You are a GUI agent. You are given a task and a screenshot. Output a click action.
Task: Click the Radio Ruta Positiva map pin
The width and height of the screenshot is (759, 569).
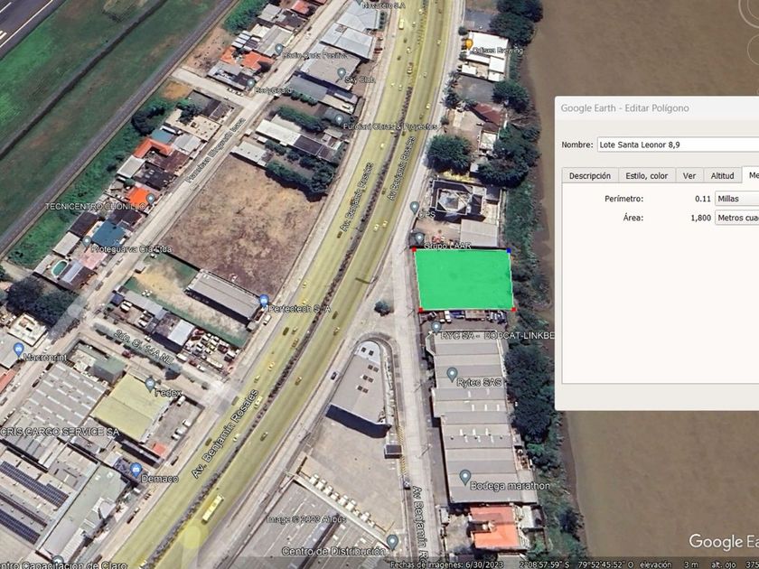[279, 49]
